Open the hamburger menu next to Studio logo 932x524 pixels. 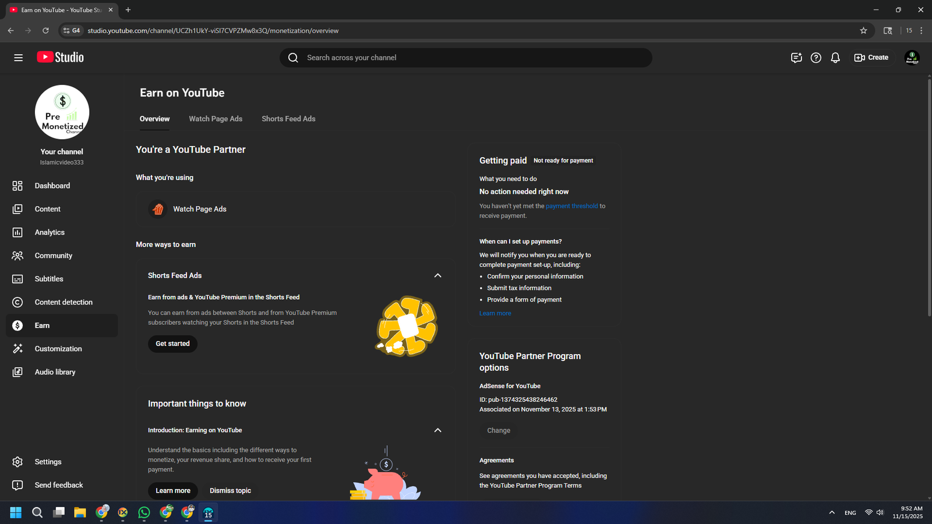pyautogui.click(x=19, y=58)
